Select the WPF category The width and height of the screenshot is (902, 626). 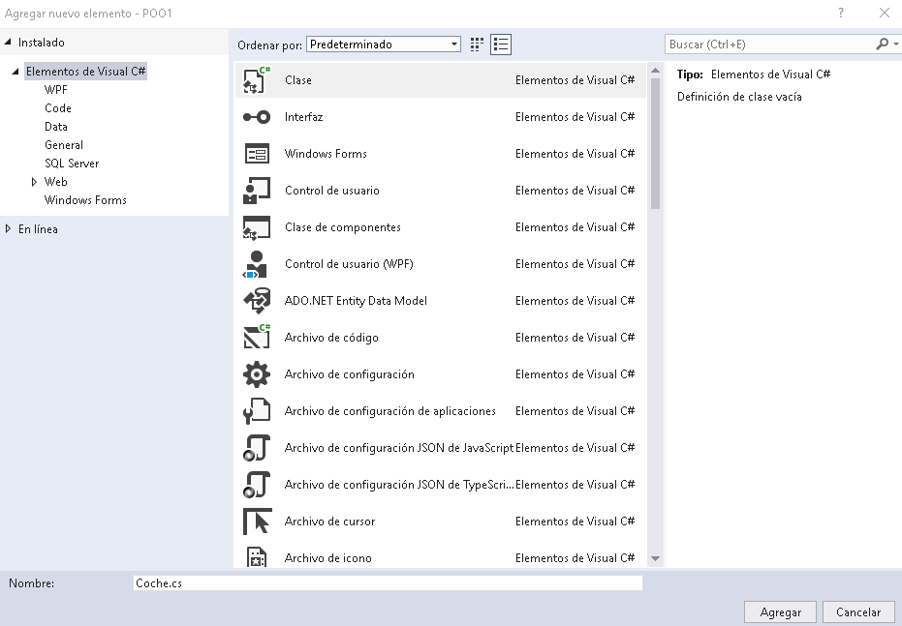[56, 90]
